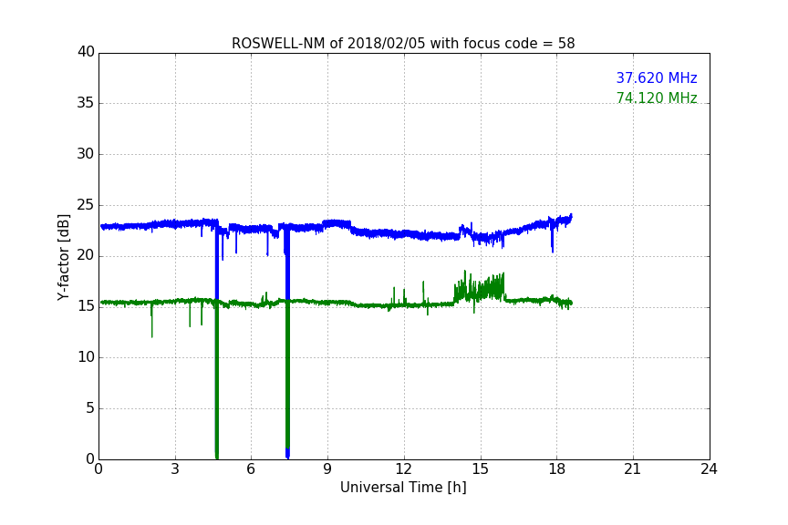
Task: Click x-axis tick value 6
Action: 251,469
